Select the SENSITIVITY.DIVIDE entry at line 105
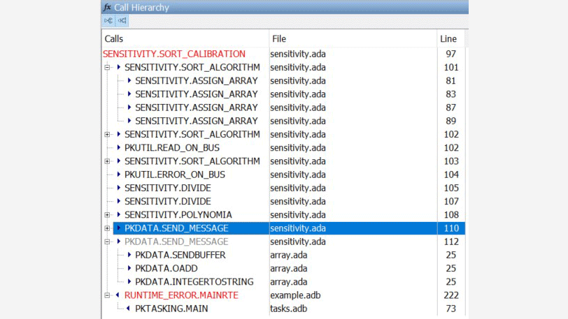The image size is (568, 319). [167, 188]
